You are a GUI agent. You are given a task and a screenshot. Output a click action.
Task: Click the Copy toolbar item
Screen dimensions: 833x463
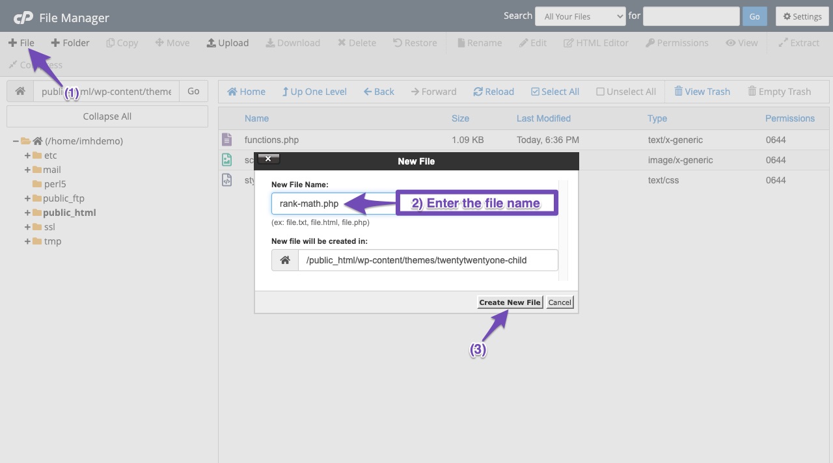122,43
